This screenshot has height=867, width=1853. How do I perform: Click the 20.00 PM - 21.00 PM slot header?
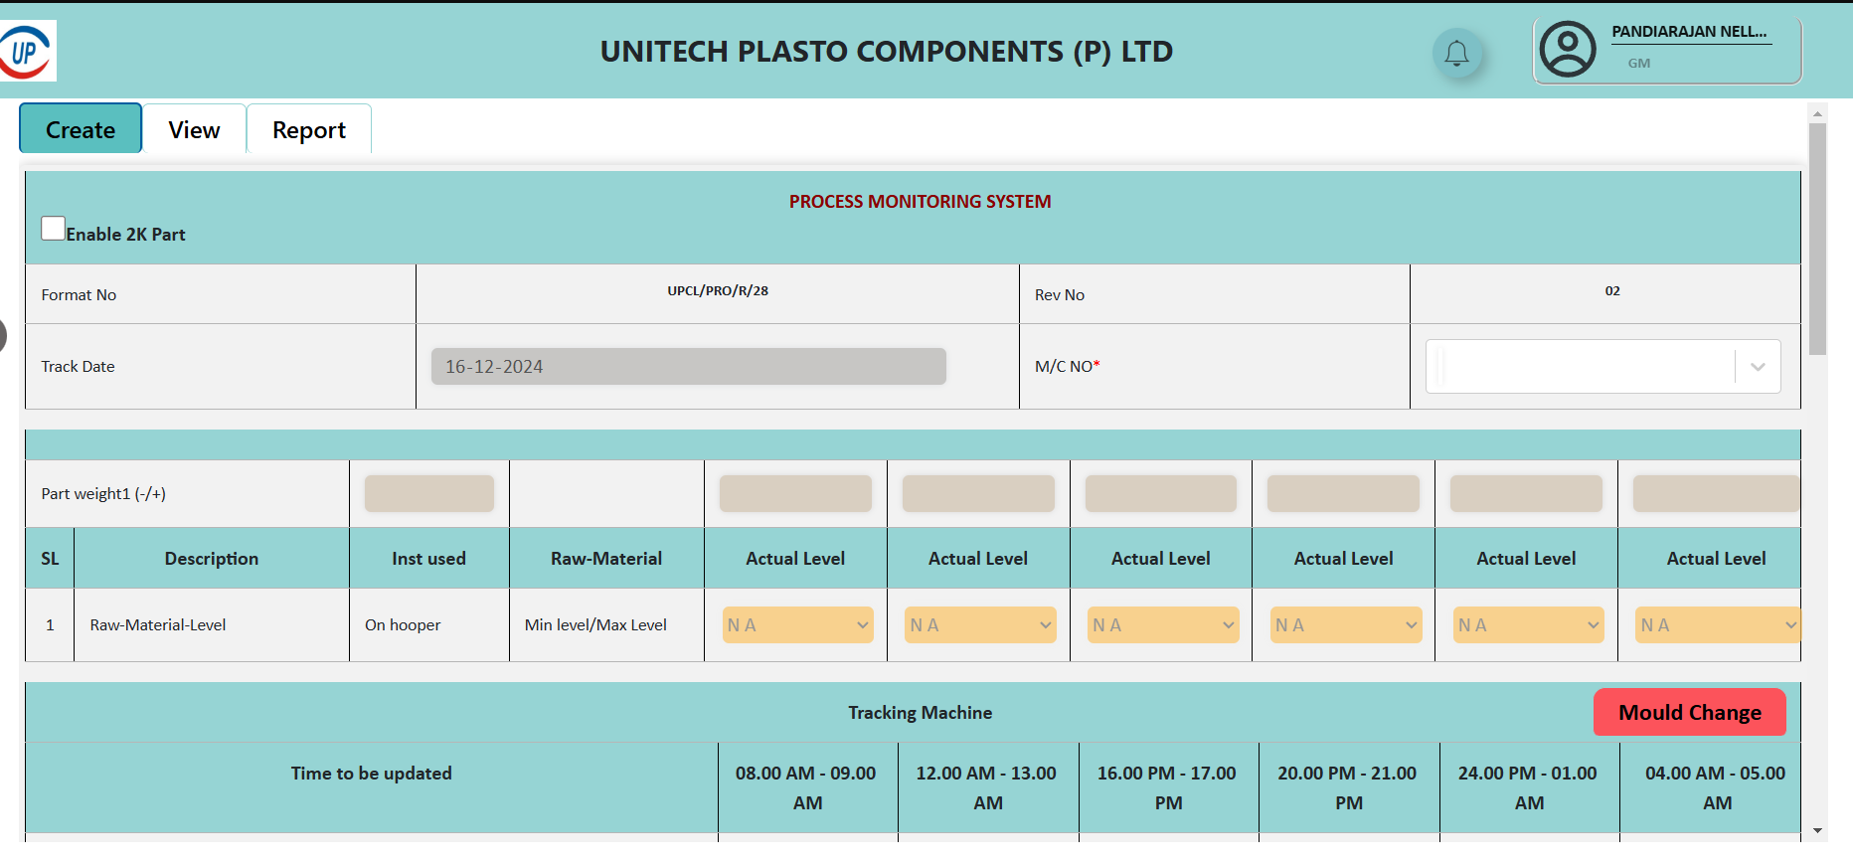click(x=1348, y=787)
